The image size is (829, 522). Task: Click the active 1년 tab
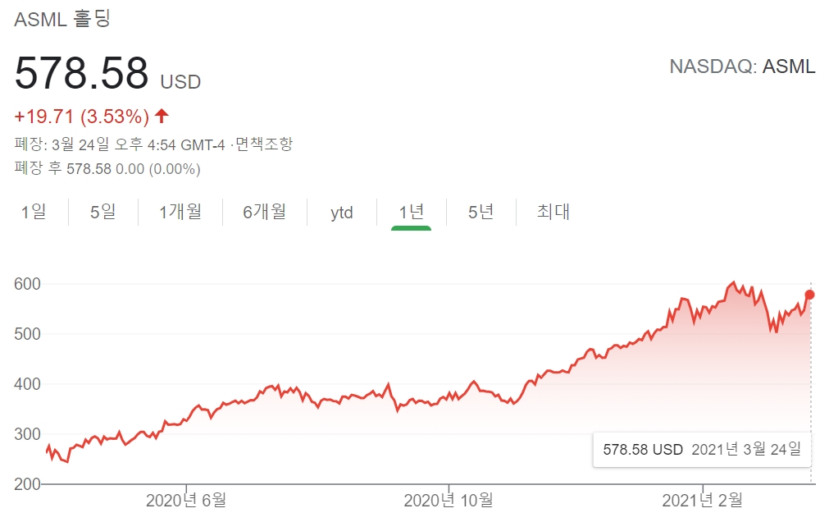click(412, 212)
